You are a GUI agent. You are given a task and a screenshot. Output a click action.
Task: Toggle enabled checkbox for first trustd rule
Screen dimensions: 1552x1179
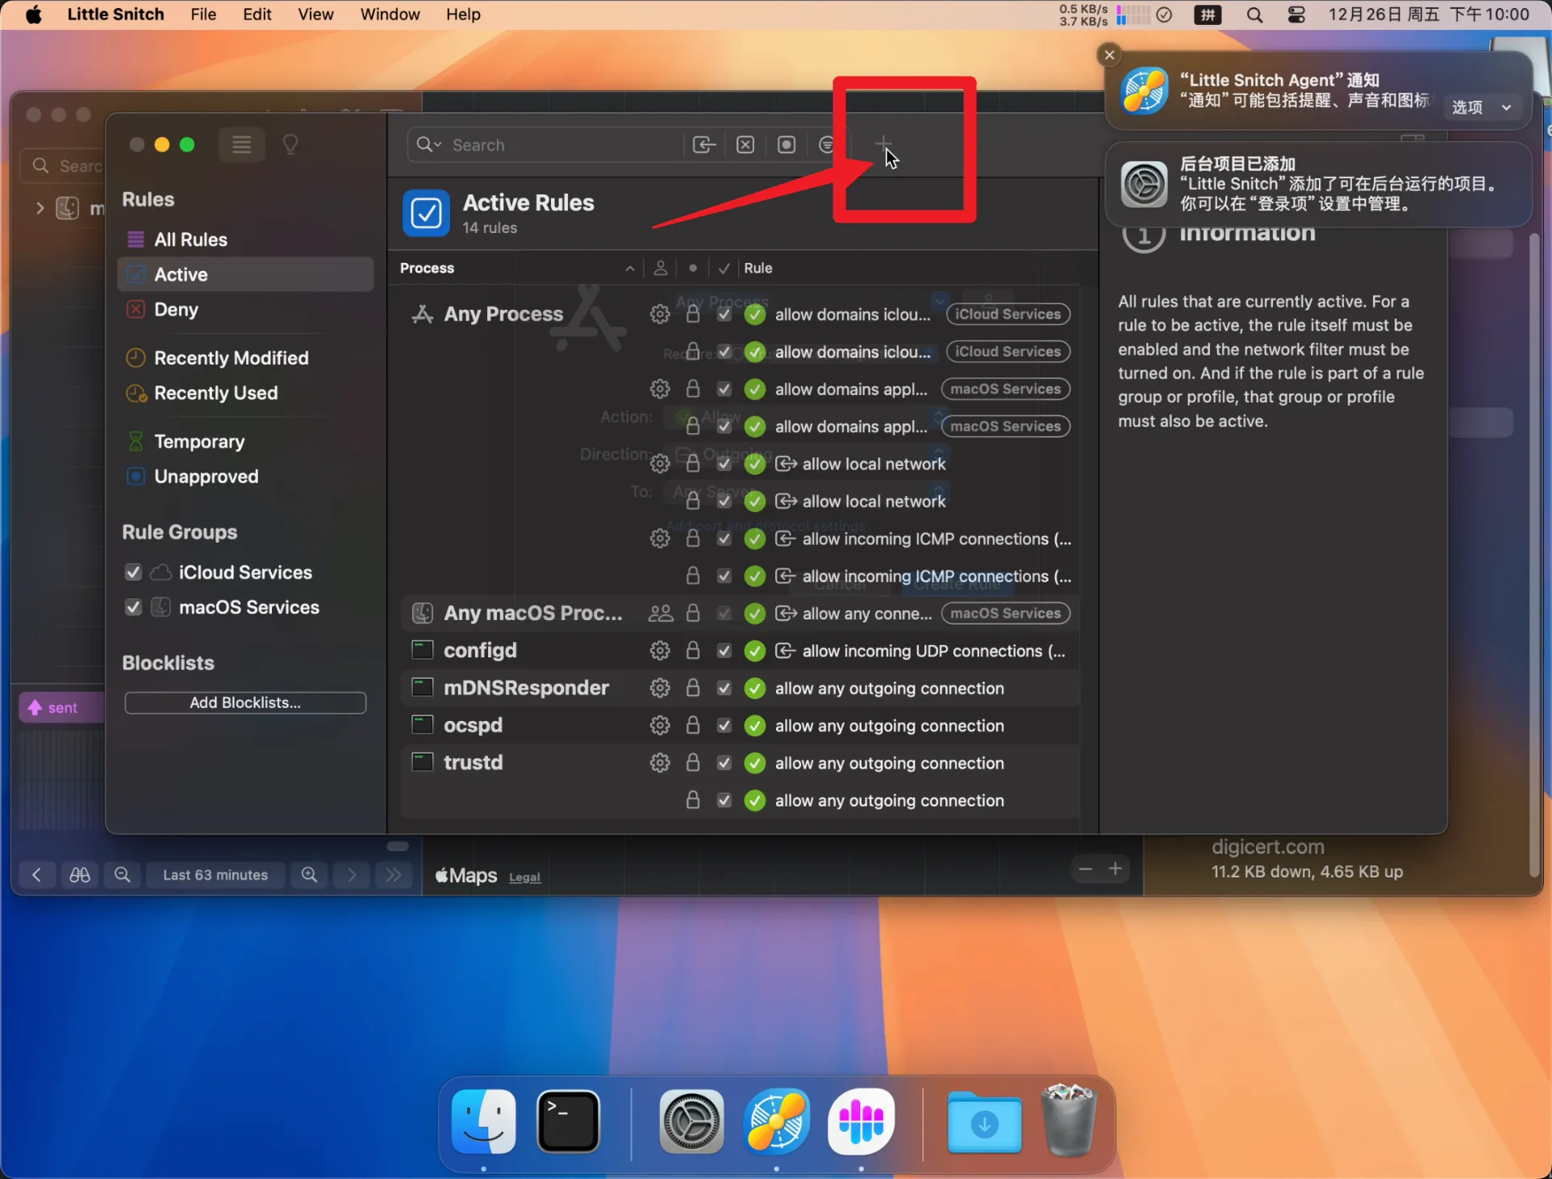724,763
